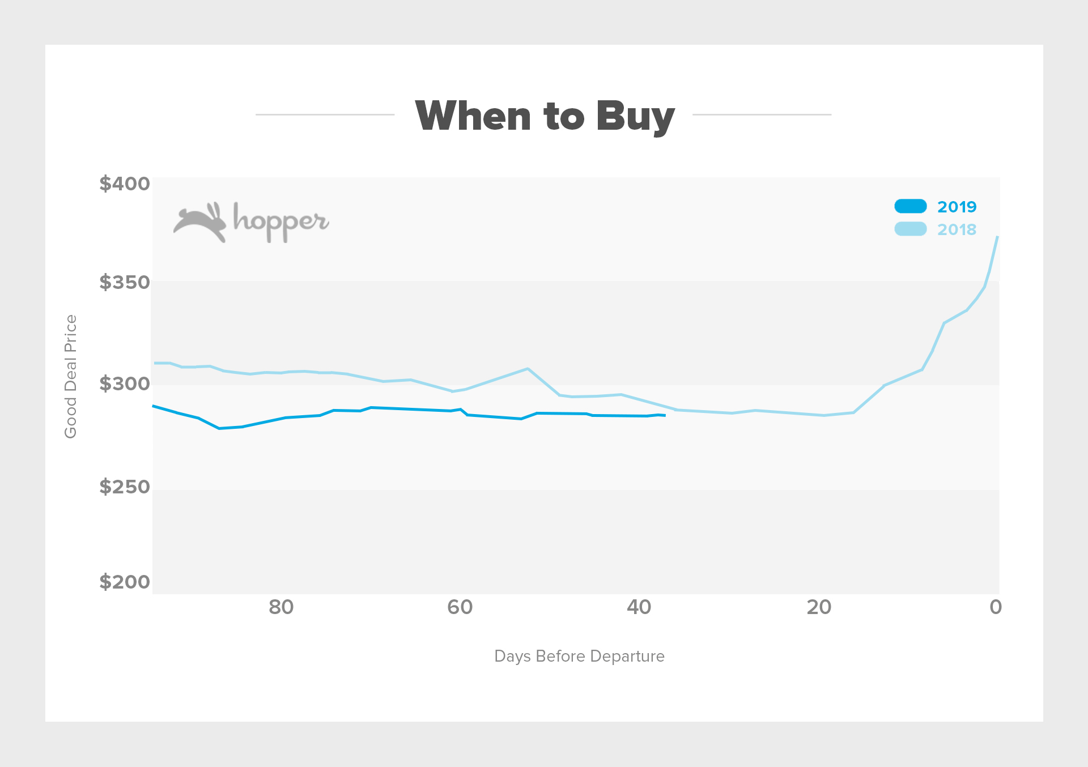Click the When to Buy title

coord(545,116)
